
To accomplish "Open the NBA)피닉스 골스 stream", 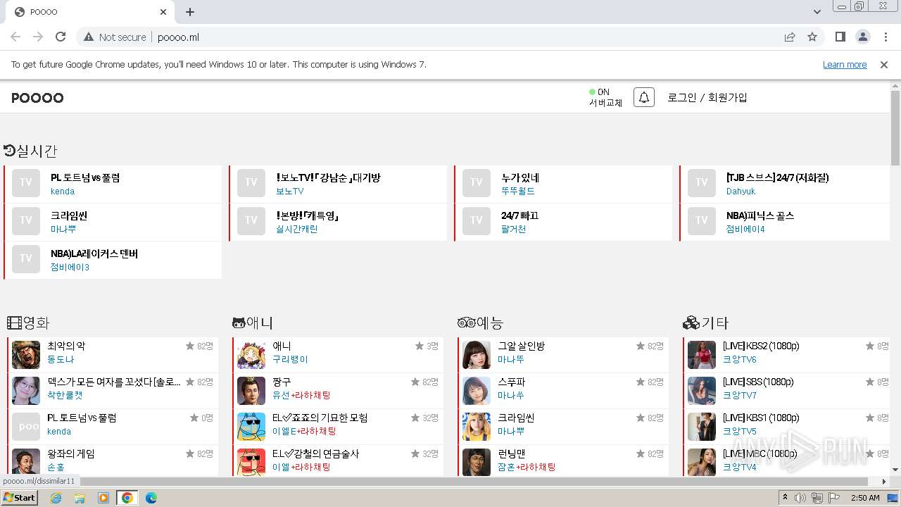I will coord(760,215).
